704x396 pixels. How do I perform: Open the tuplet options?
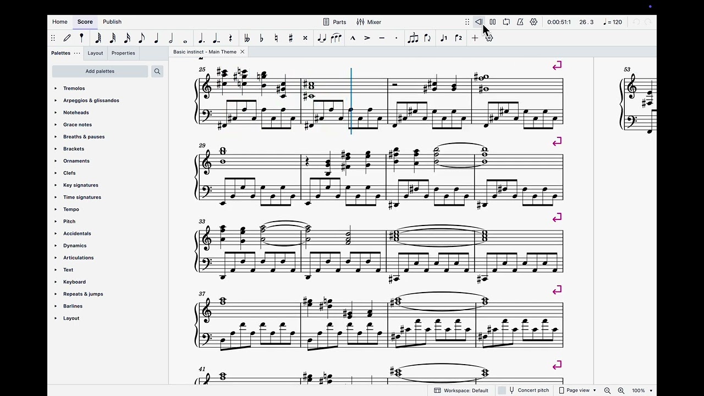(x=413, y=38)
